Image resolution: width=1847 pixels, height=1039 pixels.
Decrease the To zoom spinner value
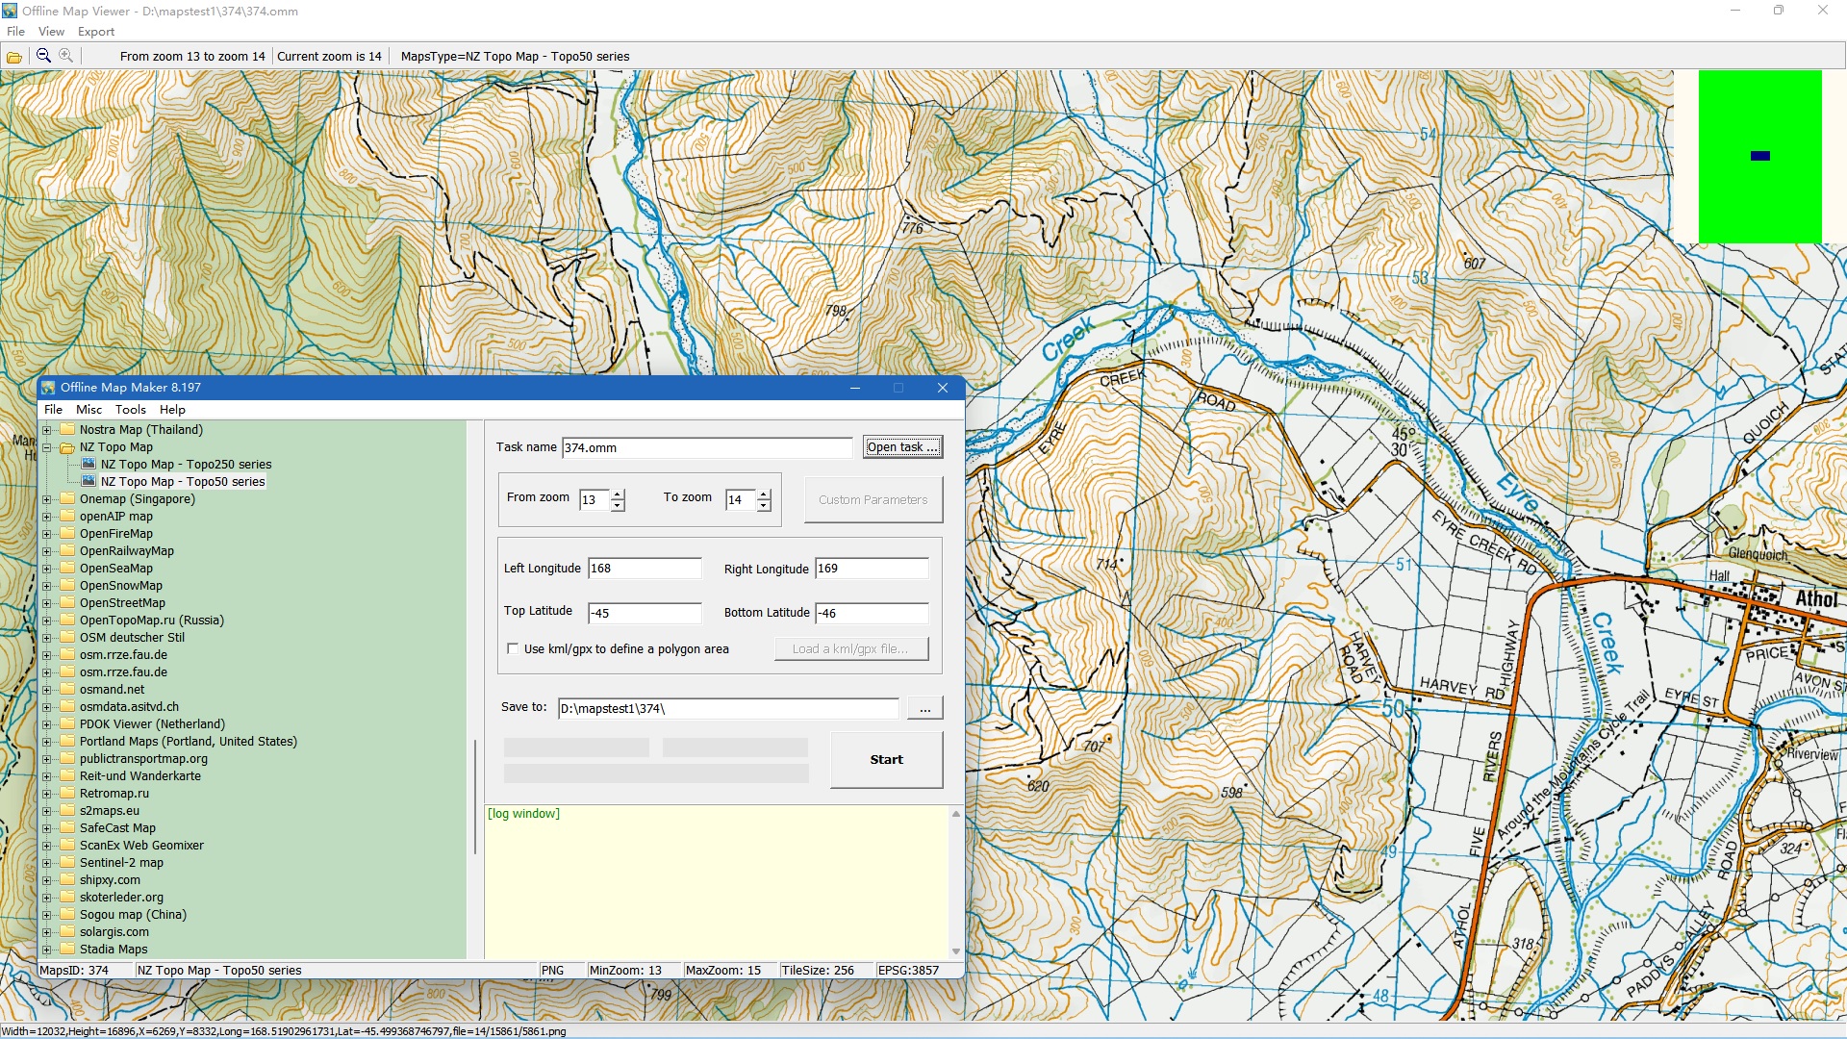(764, 505)
